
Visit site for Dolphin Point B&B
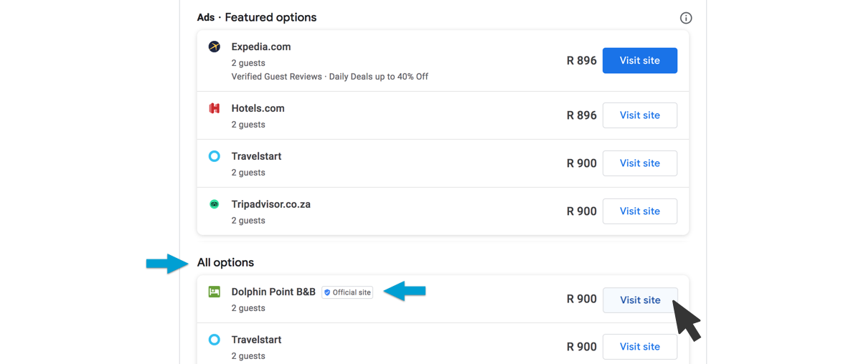(640, 300)
